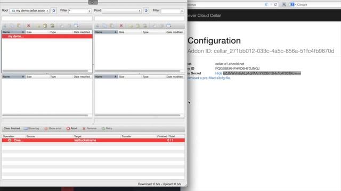Sort top-left pane by Type column

pos(61,32)
